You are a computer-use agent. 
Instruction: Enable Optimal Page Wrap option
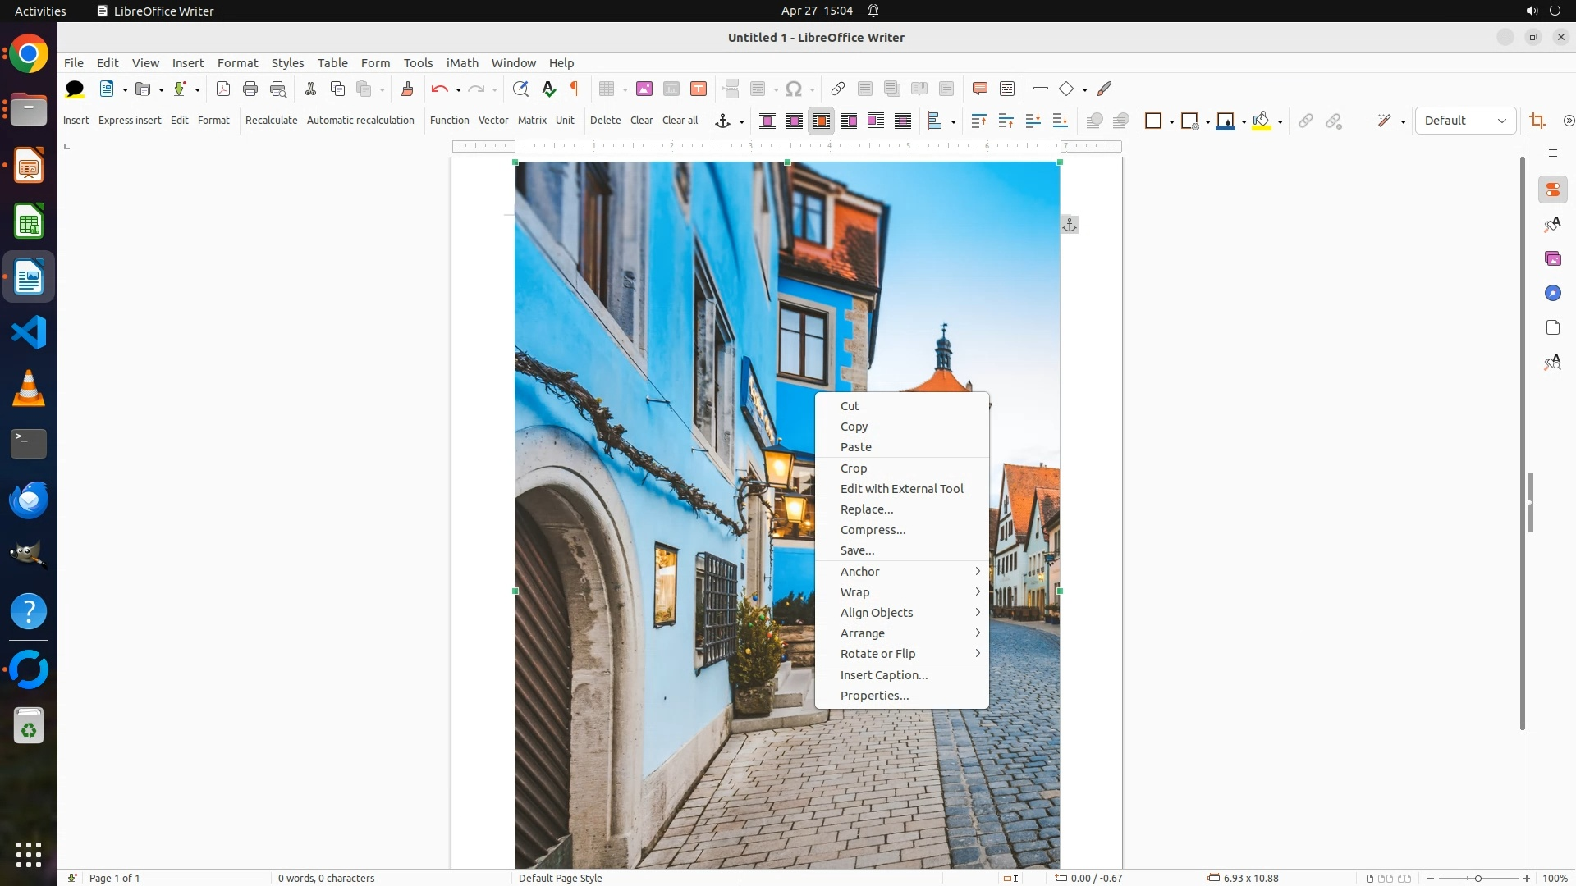click(822, 121)
